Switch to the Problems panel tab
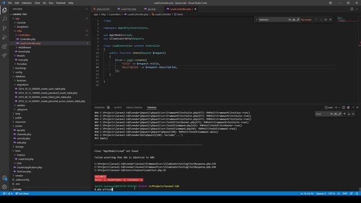The height and width of the screenshot is (203, 361). [100, 108]
